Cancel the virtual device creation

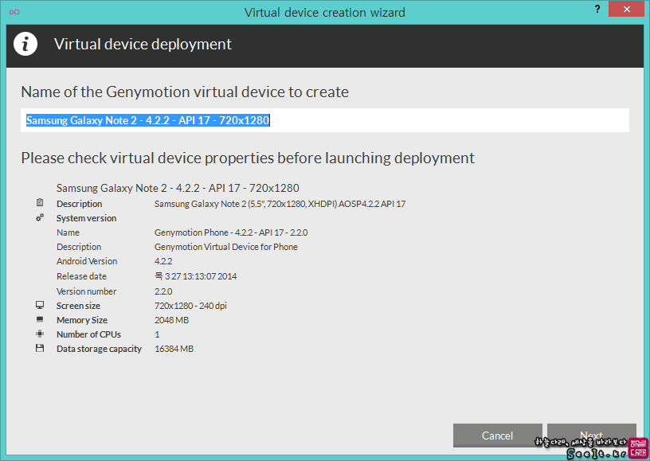497,436
